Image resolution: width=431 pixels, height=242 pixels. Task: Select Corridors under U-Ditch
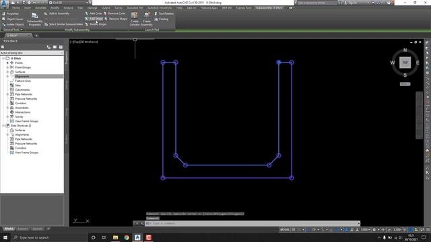[21, 104]
